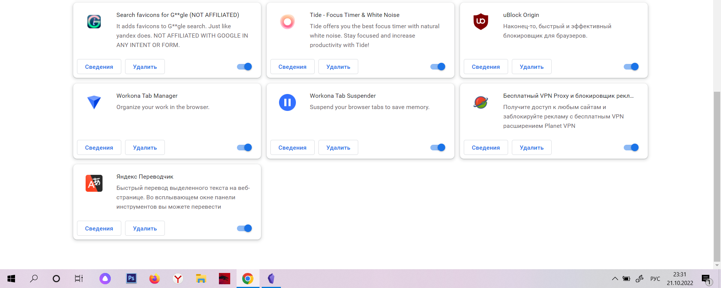Show hidden system tray icons
The image size is (721, 288).
tap(615, 279)
